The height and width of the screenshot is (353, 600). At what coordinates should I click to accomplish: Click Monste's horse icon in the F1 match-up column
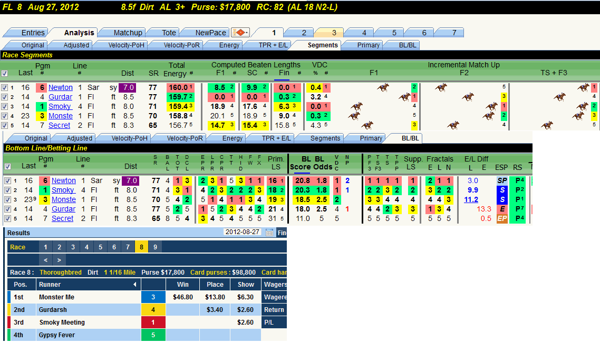click(x=354, y=115)
